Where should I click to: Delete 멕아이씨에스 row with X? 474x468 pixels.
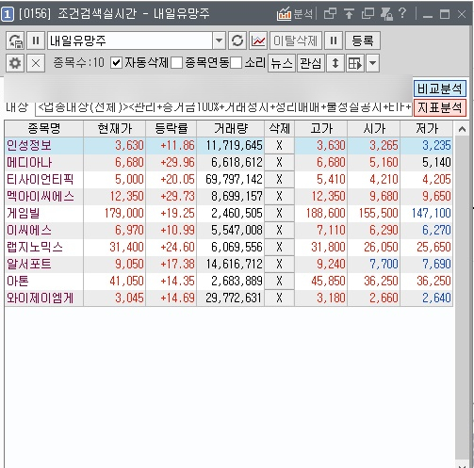pyautogui.click(x=279, y=196)
